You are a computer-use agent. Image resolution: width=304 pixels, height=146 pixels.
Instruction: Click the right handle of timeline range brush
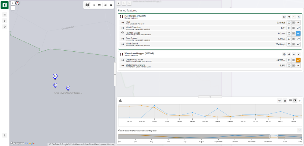278,136
